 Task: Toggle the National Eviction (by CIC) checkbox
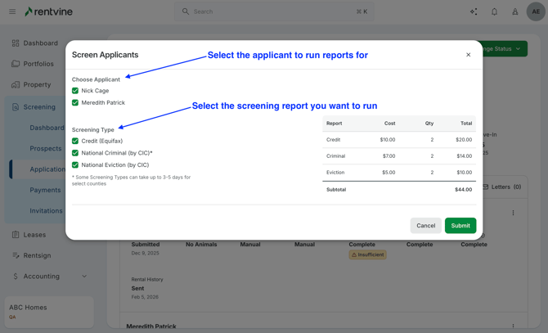pyautogui.click(x=75, y=165)
